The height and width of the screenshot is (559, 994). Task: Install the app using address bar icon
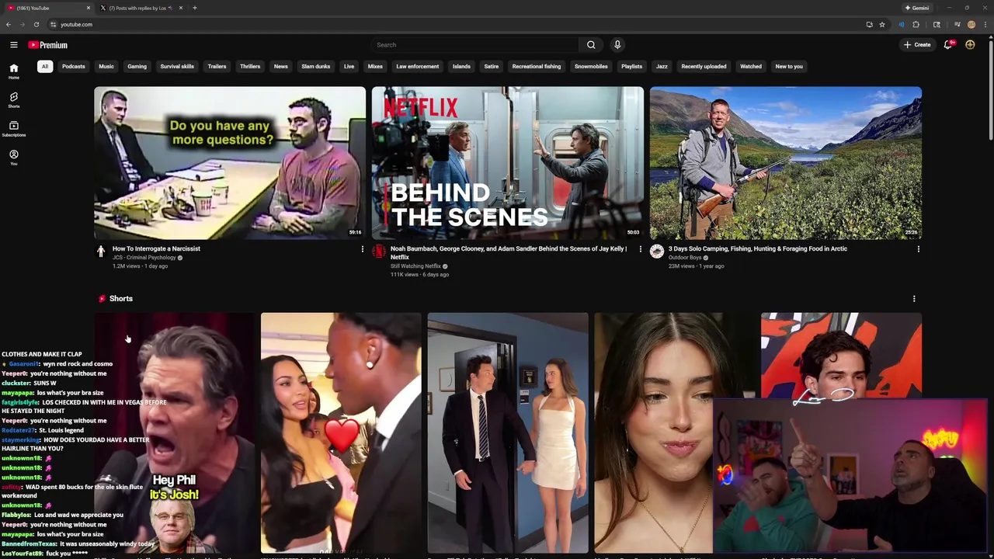[869, 24]
